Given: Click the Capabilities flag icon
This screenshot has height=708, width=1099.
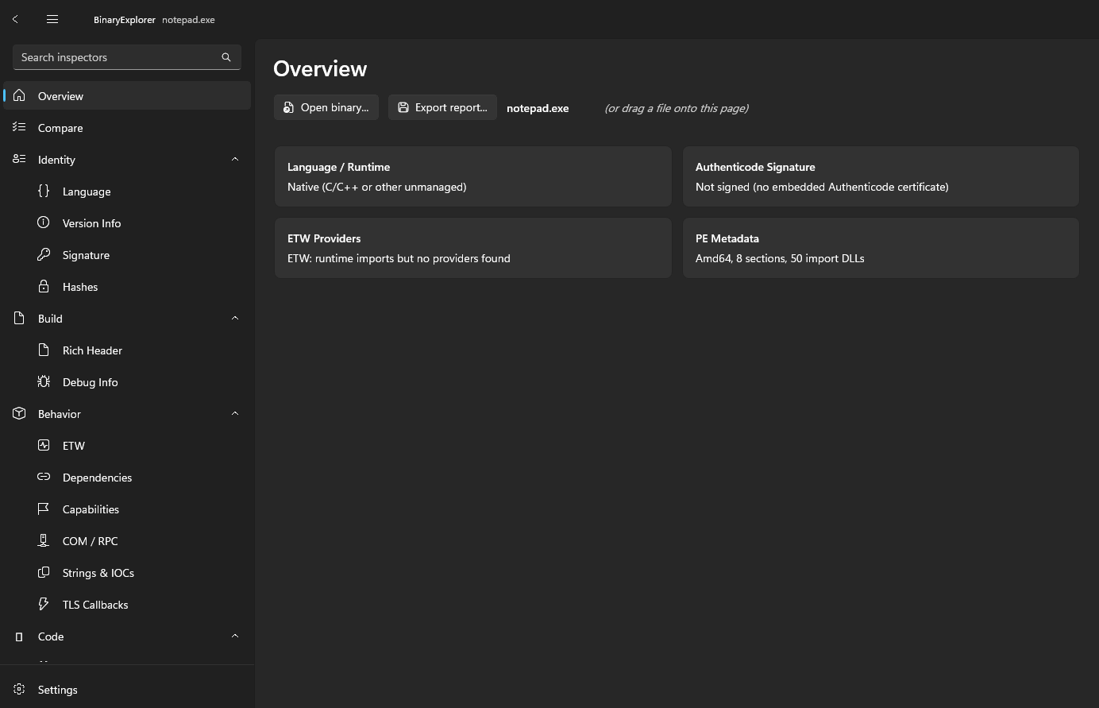Looking at the screenshot, I should coord(44,509).
